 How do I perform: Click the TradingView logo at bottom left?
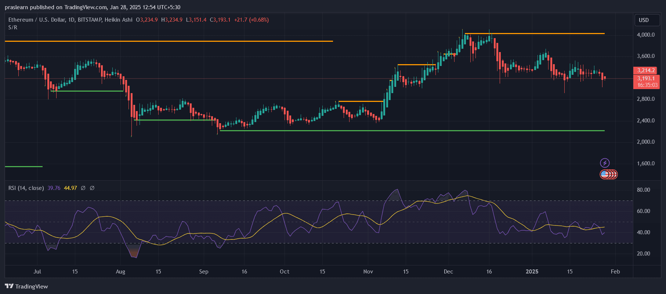26,286
